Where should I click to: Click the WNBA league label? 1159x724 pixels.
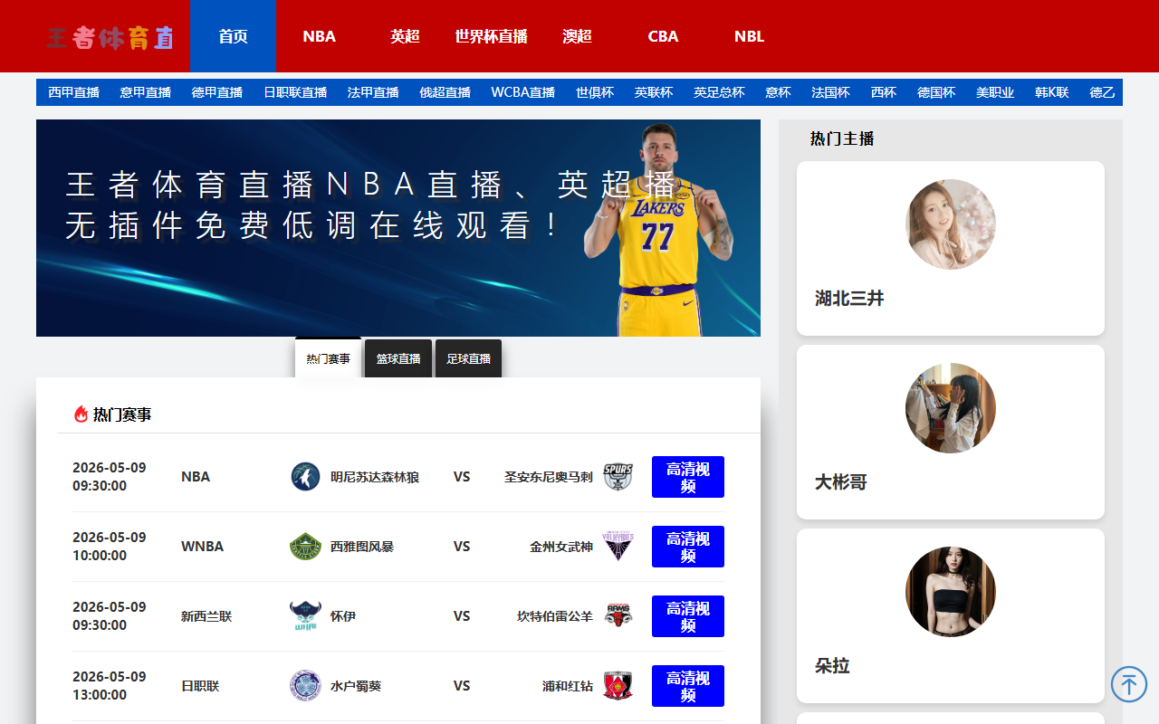(202, 547)
